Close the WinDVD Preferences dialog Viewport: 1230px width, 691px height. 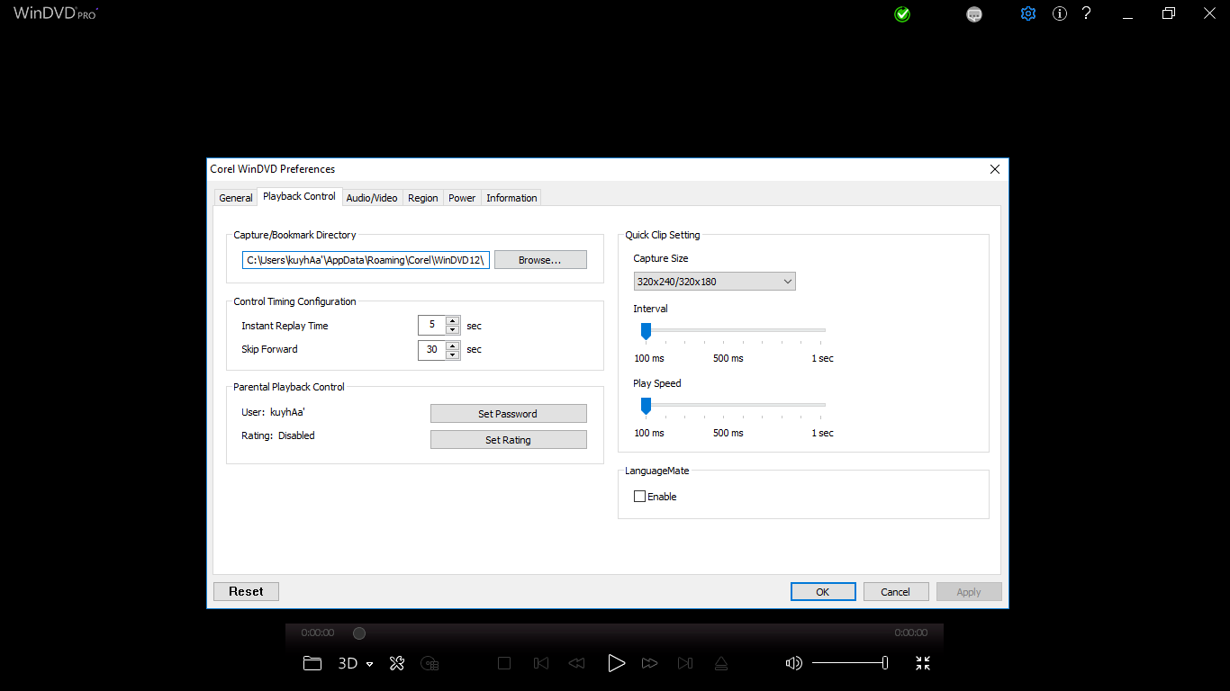pyautogui.click(x=995, y=169)
